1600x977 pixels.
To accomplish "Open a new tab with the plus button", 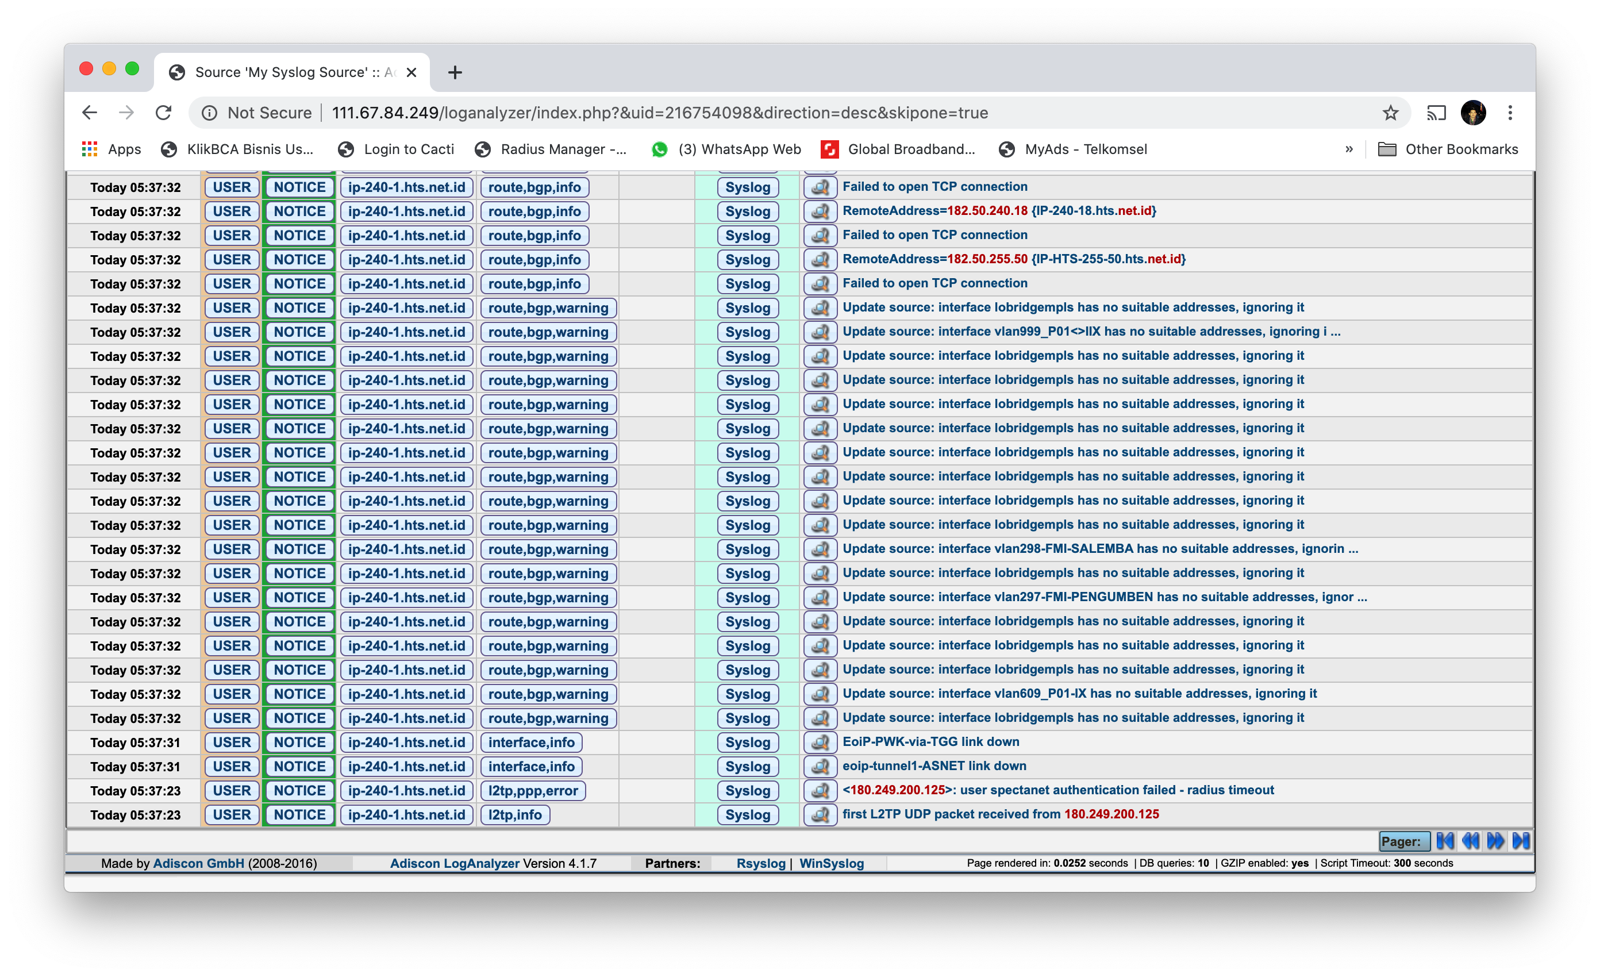I will [x=455, y=72].
